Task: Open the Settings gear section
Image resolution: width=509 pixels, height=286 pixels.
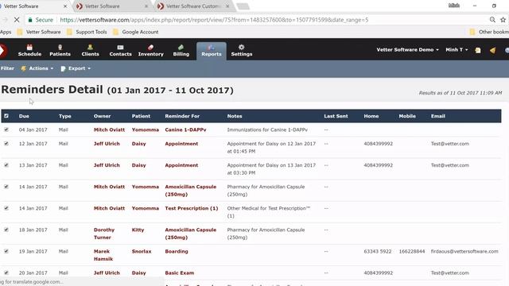Action: click(242, 50)
